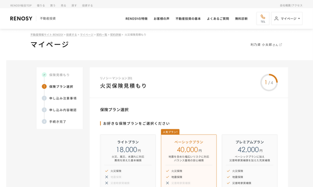Click the step 3 circle icon
This screenshot has height=187, width=313.
coord(44,110)
